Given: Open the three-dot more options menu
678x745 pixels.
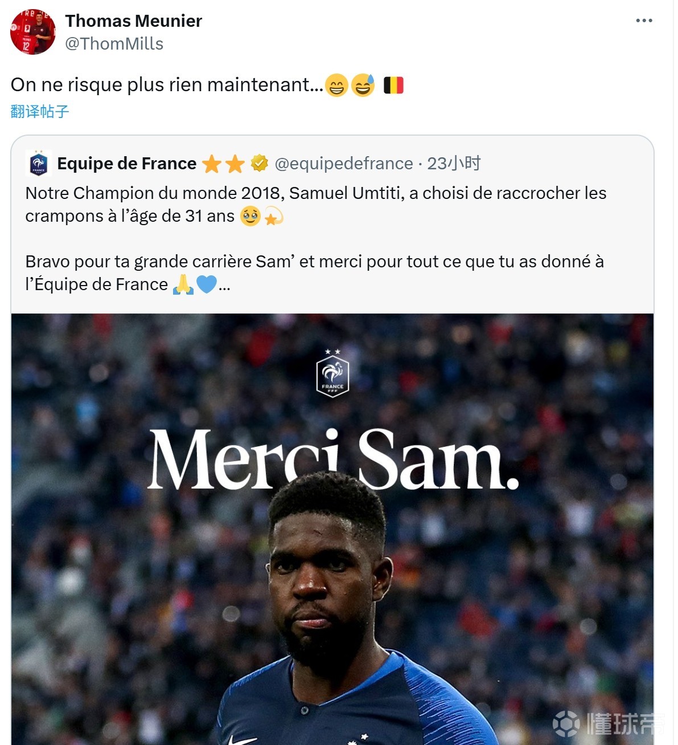Looking at the screenshot, I should click(x=644, y=21).
